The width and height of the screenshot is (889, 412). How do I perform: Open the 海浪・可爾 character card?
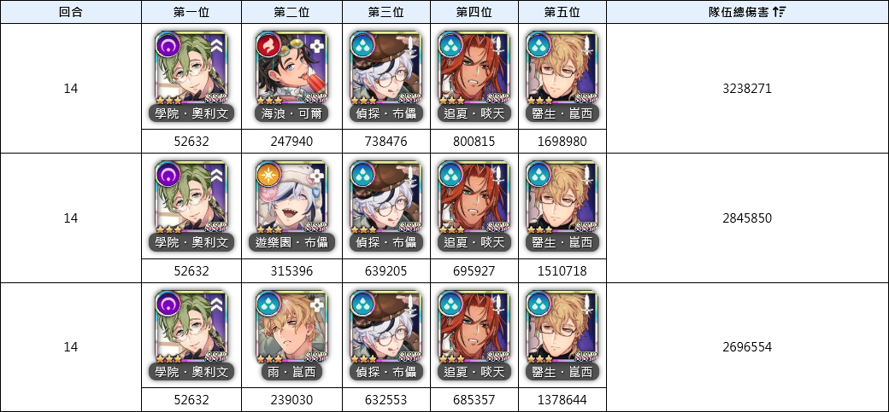pos(292,77)
